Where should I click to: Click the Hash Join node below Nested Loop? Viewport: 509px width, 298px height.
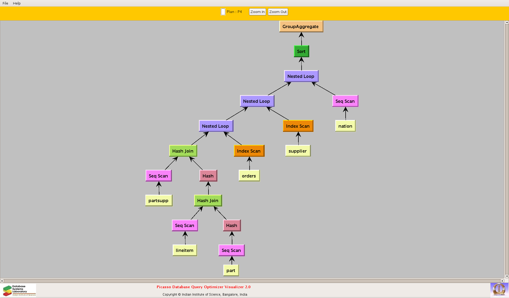click(183, 151)
